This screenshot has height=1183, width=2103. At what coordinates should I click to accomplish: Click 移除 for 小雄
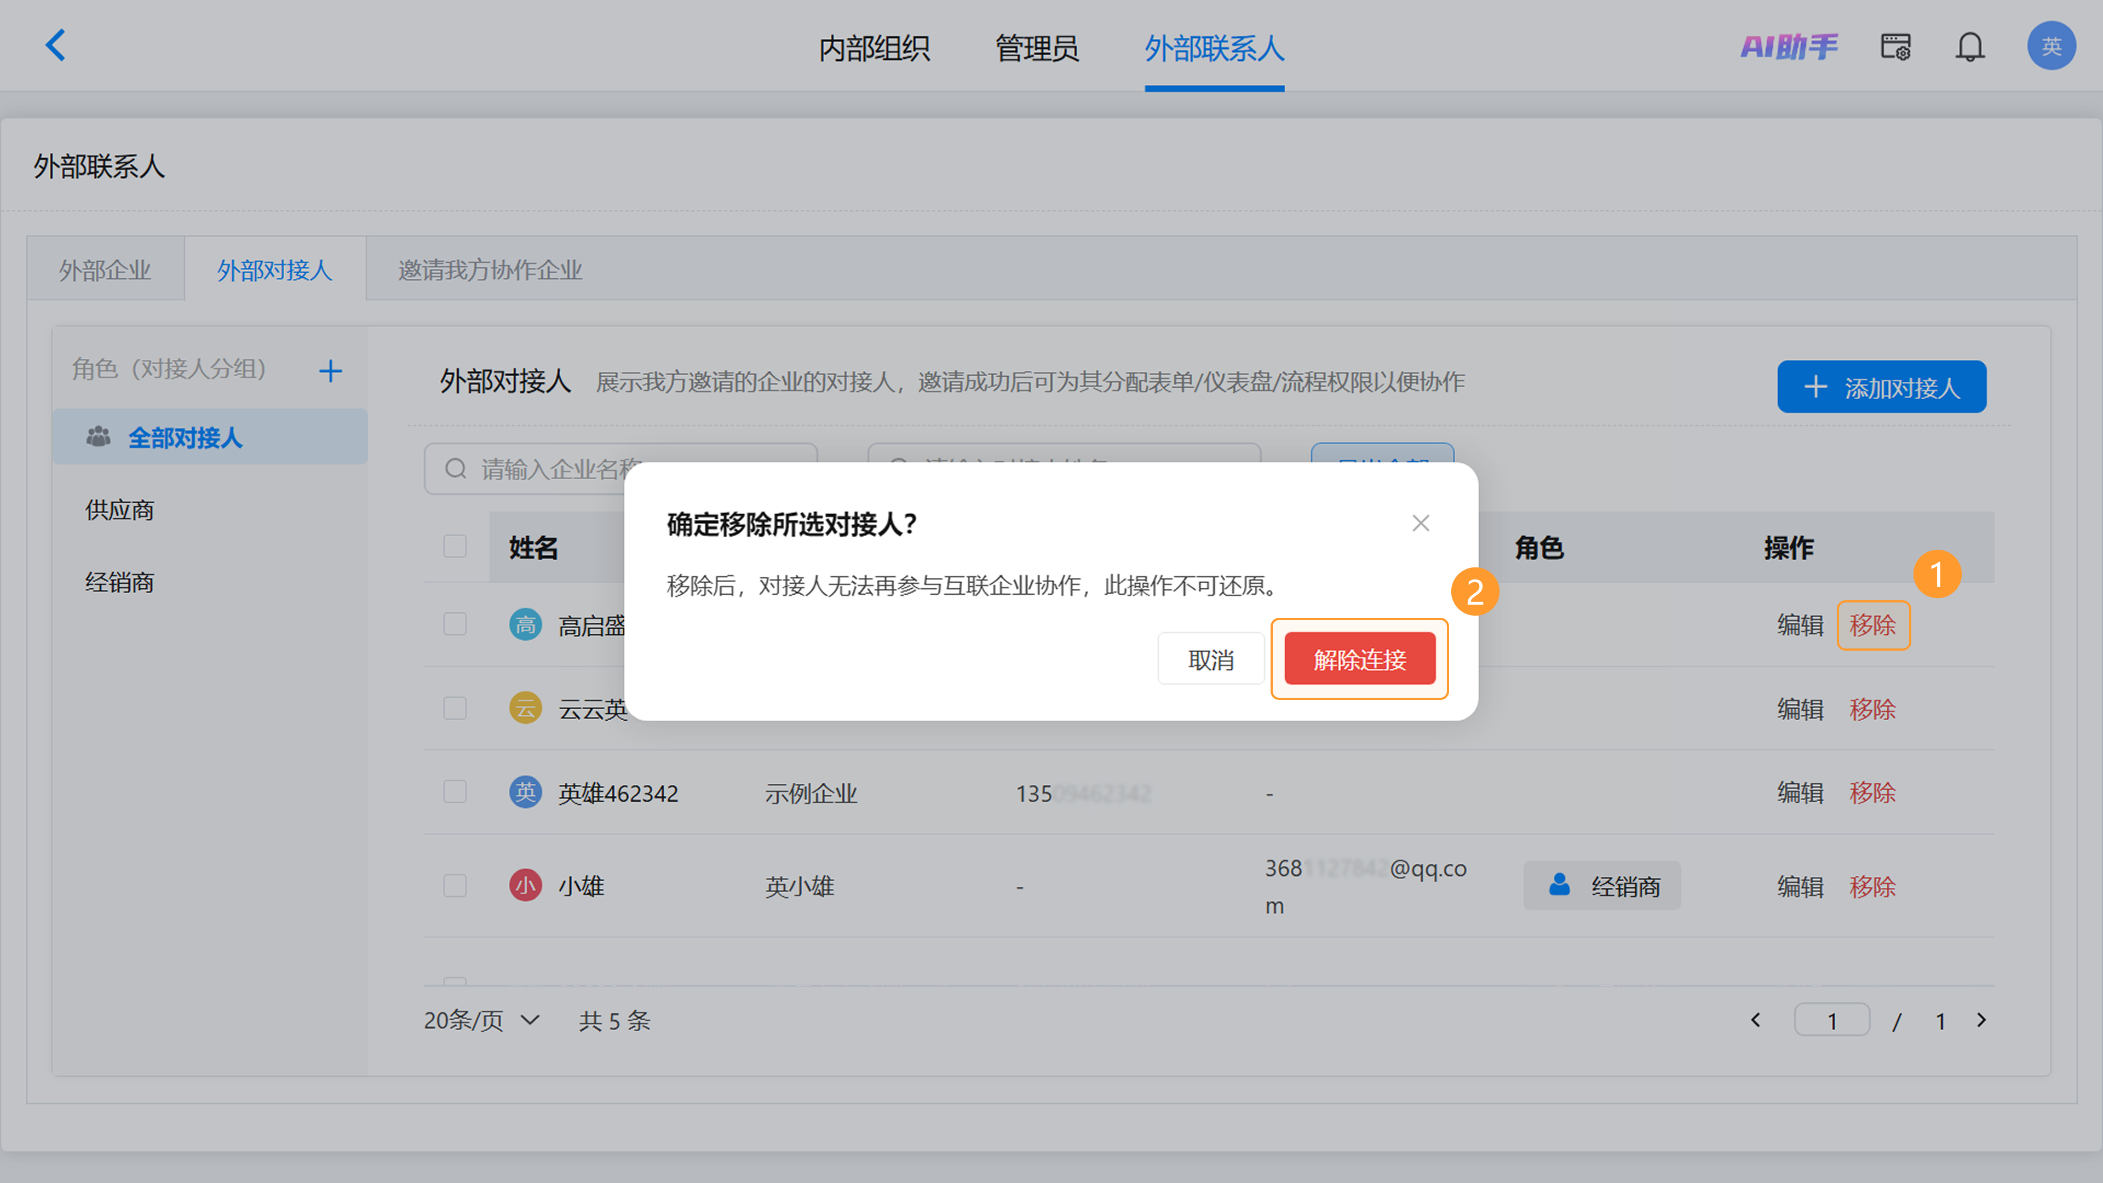pos(1873,887)
